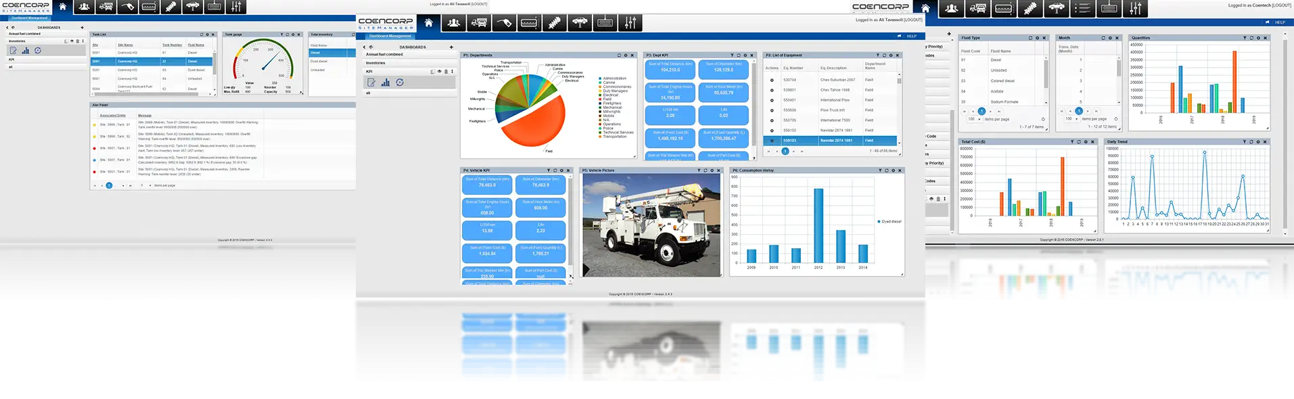Click the utility truck photo in Vehicle Picture
Screen dimensions: 1294x399
(x=651, y=226)
